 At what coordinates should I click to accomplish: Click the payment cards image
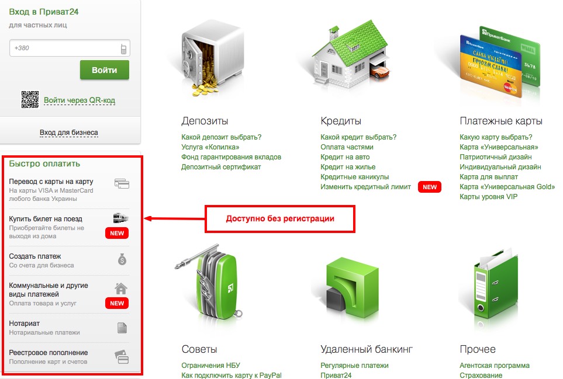pyautogui.click(x=499, y=62)
